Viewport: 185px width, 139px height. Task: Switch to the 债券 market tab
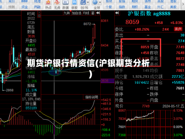pyautogui.click(x=148, y=1)
